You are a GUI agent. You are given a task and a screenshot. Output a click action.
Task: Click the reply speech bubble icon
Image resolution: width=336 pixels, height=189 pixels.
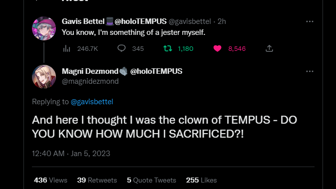[x=121, y=48]
